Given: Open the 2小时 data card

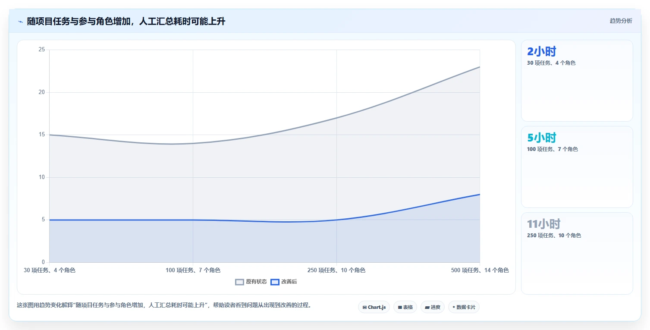Looking at the screenshot, I should click(577, 81).
